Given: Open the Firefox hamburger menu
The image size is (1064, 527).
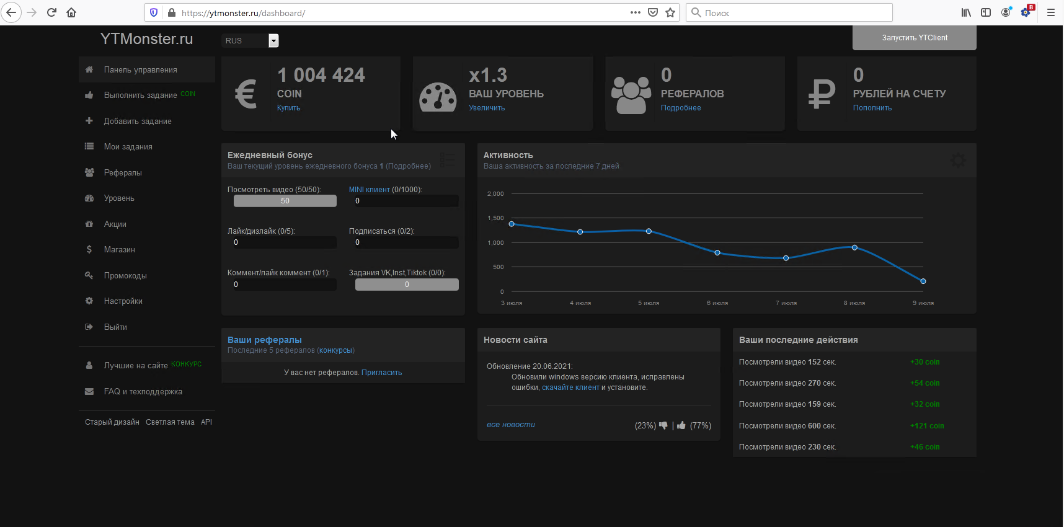Looking at the screenshot, I should [1051, 12].
